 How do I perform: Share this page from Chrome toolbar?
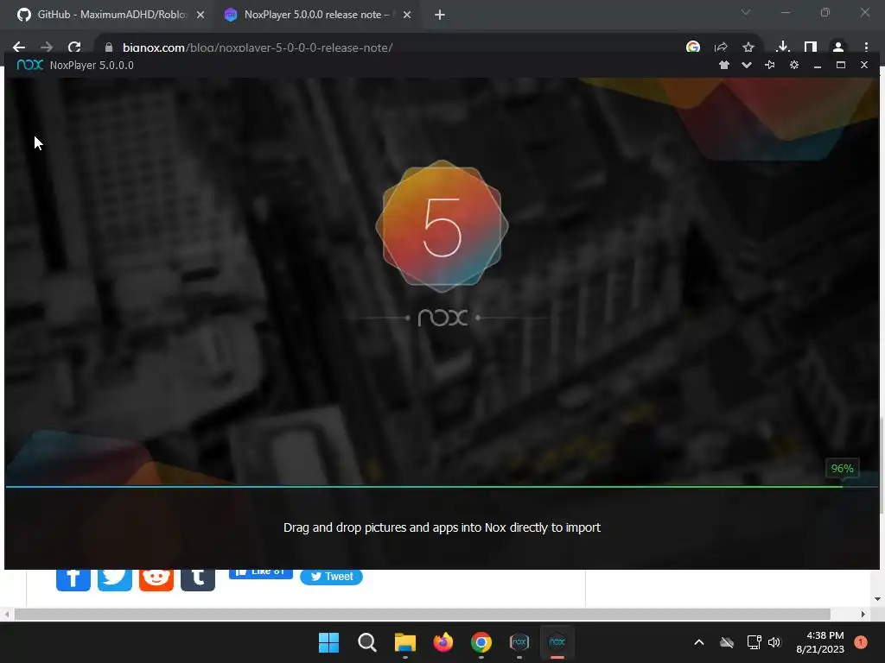click(x=721, y=47)
